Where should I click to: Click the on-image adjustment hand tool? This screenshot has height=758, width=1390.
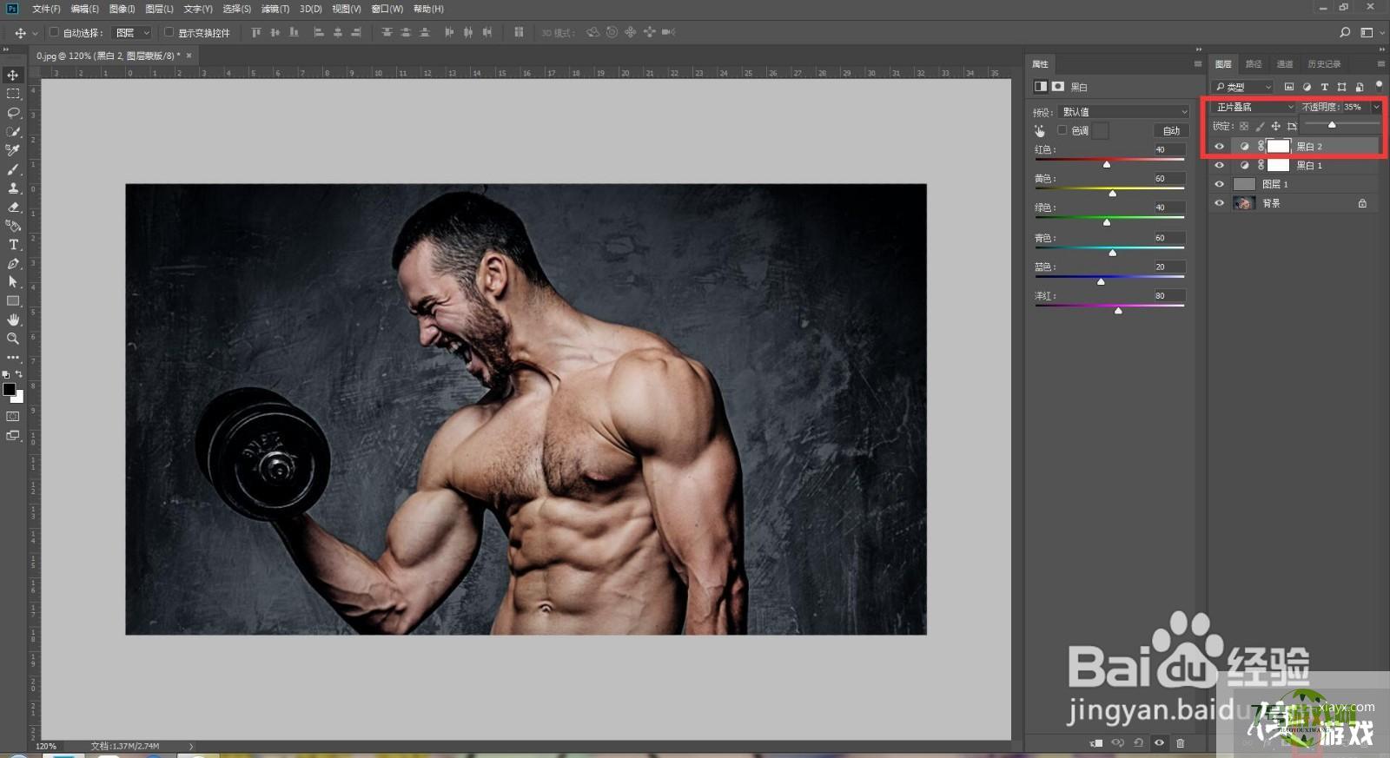tap(1040, 130)
